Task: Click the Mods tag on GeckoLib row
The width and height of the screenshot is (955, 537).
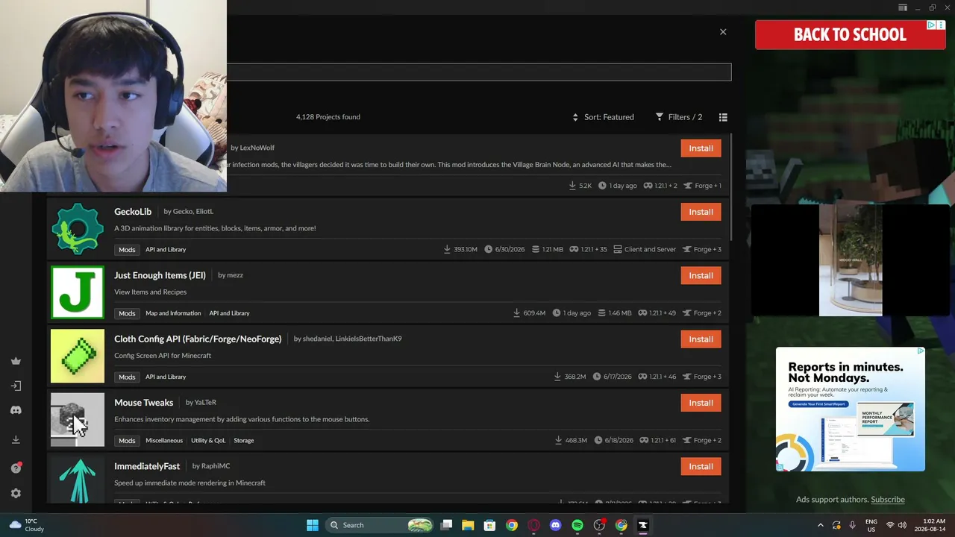Action: pyautogui.click(x=127, y=250)
